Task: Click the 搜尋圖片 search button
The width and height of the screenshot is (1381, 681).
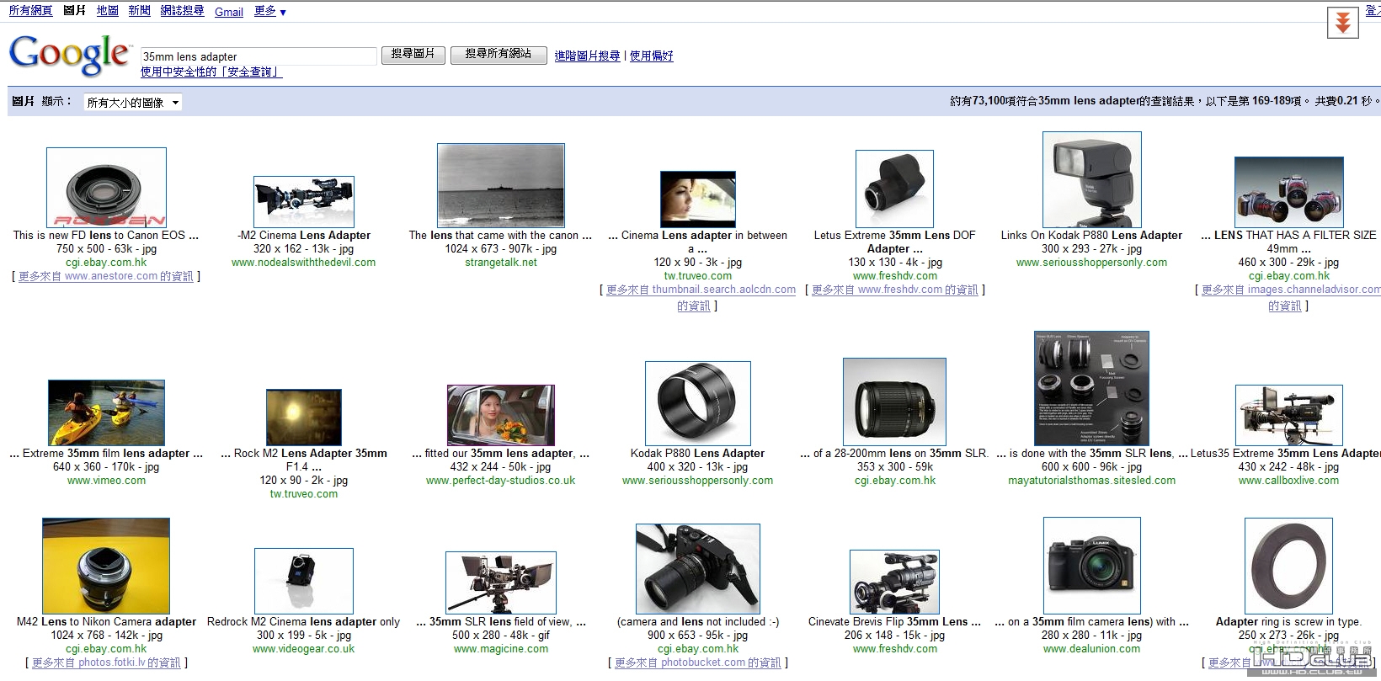Action: [x=413, y=54]
